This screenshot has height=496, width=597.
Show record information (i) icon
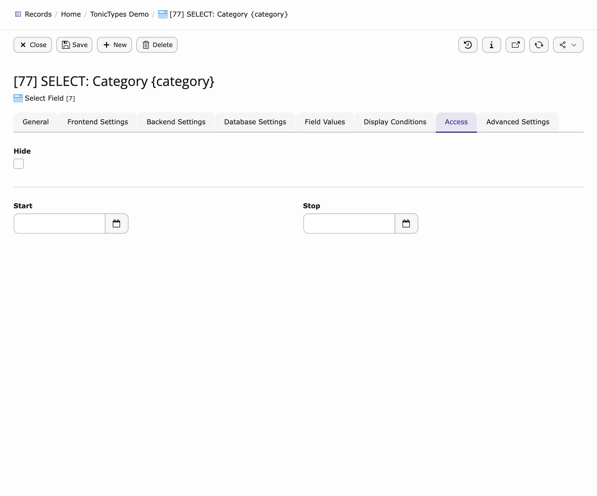[x=491, y=45]
